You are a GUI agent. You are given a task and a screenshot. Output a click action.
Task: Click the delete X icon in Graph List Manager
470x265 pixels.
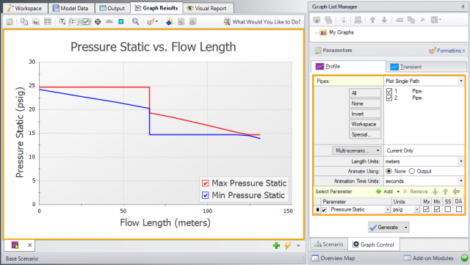coord(423,20)
